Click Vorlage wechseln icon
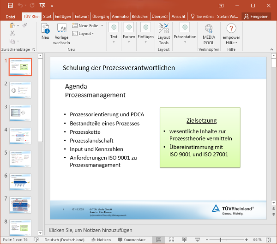Screen dimensions: 277x244 click(x=62, y=34)
